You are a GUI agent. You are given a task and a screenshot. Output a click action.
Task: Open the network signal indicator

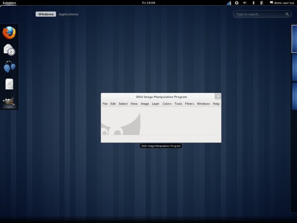click(x=229, y=3)
